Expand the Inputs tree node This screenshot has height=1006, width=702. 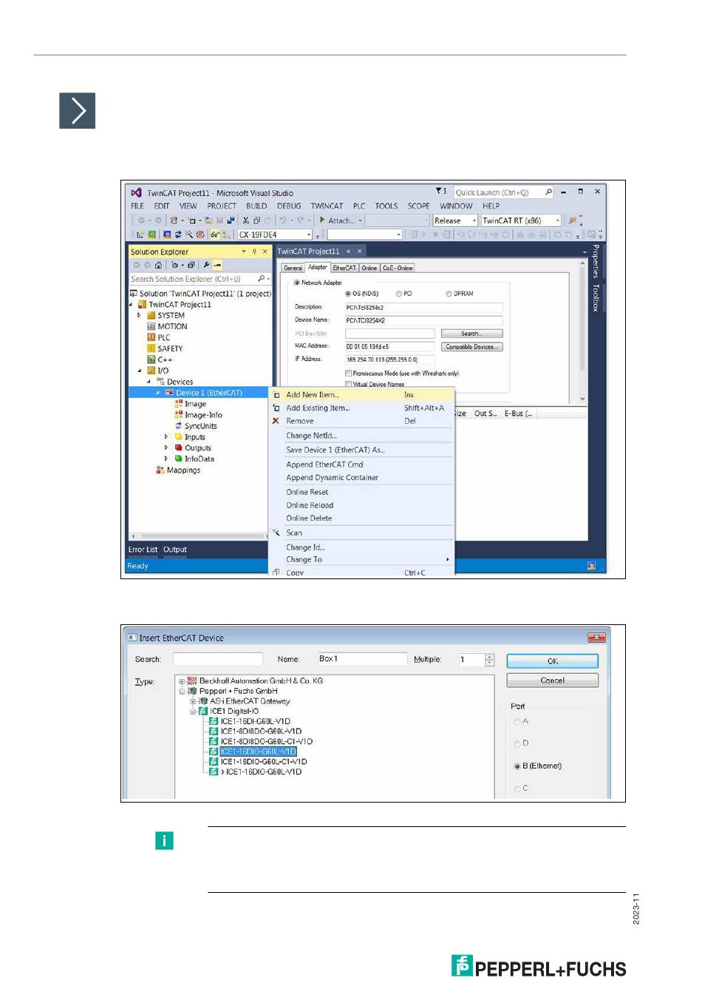point(166,437)
